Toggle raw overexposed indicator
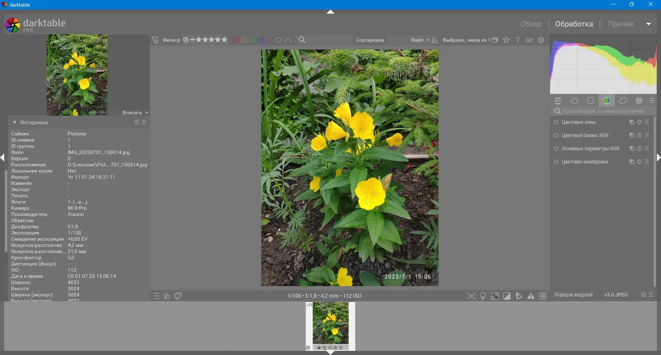661x355 pixels. click(x=495, y=296)
